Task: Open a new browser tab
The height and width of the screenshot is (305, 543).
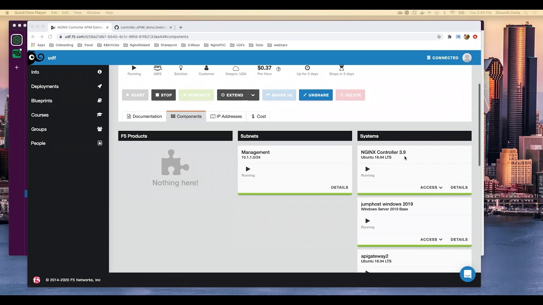Action: [x=181, y=28]
